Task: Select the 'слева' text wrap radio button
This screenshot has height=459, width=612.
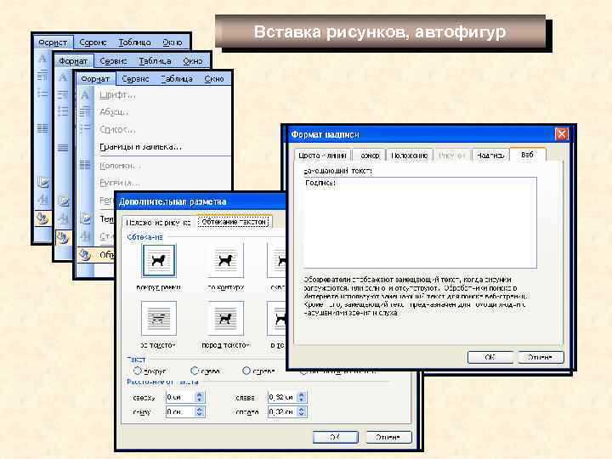Action: 195,371
